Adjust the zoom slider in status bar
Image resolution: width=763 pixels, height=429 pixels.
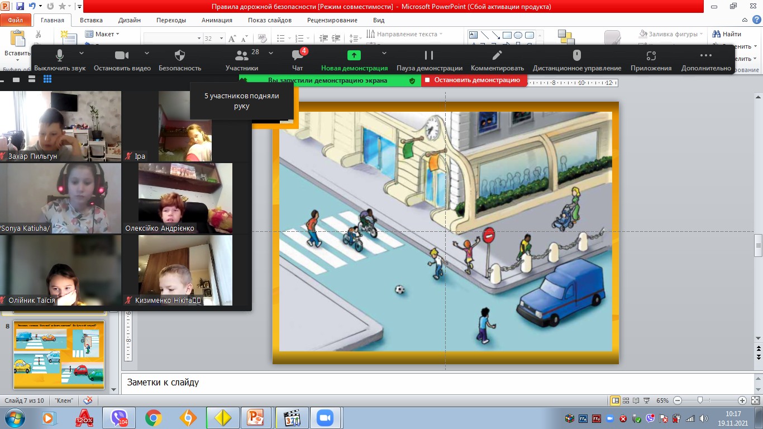click(700, 401)
